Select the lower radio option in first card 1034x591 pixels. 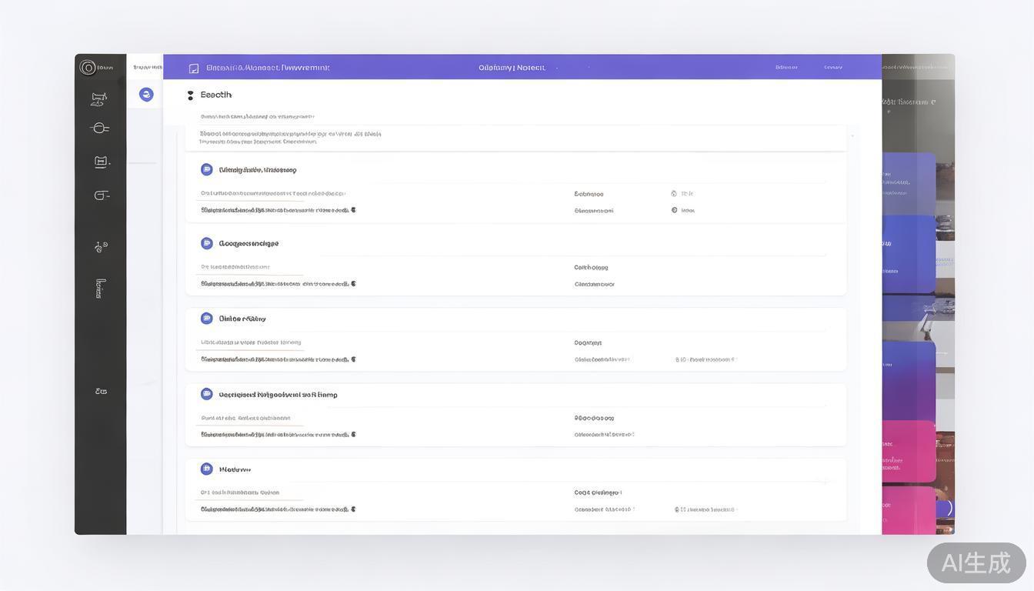coord(674,210)
